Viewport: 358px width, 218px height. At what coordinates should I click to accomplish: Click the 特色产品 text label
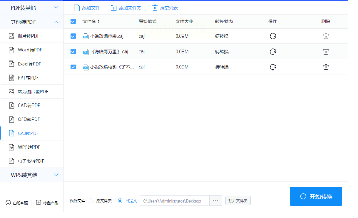coord(51,203)
